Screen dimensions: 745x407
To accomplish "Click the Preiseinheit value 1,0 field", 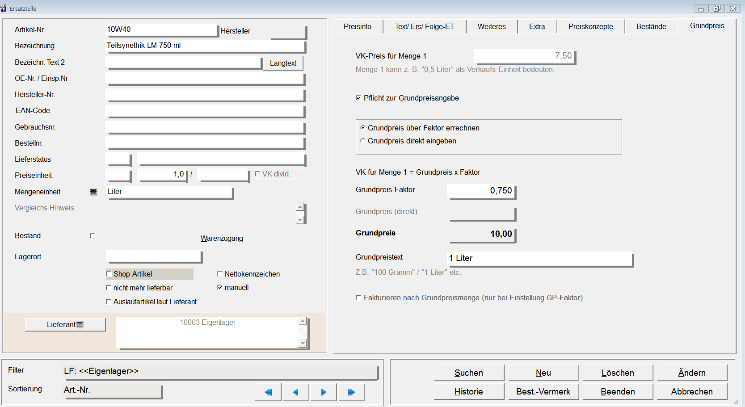I will pyautogui.click(x=163, y=175).
